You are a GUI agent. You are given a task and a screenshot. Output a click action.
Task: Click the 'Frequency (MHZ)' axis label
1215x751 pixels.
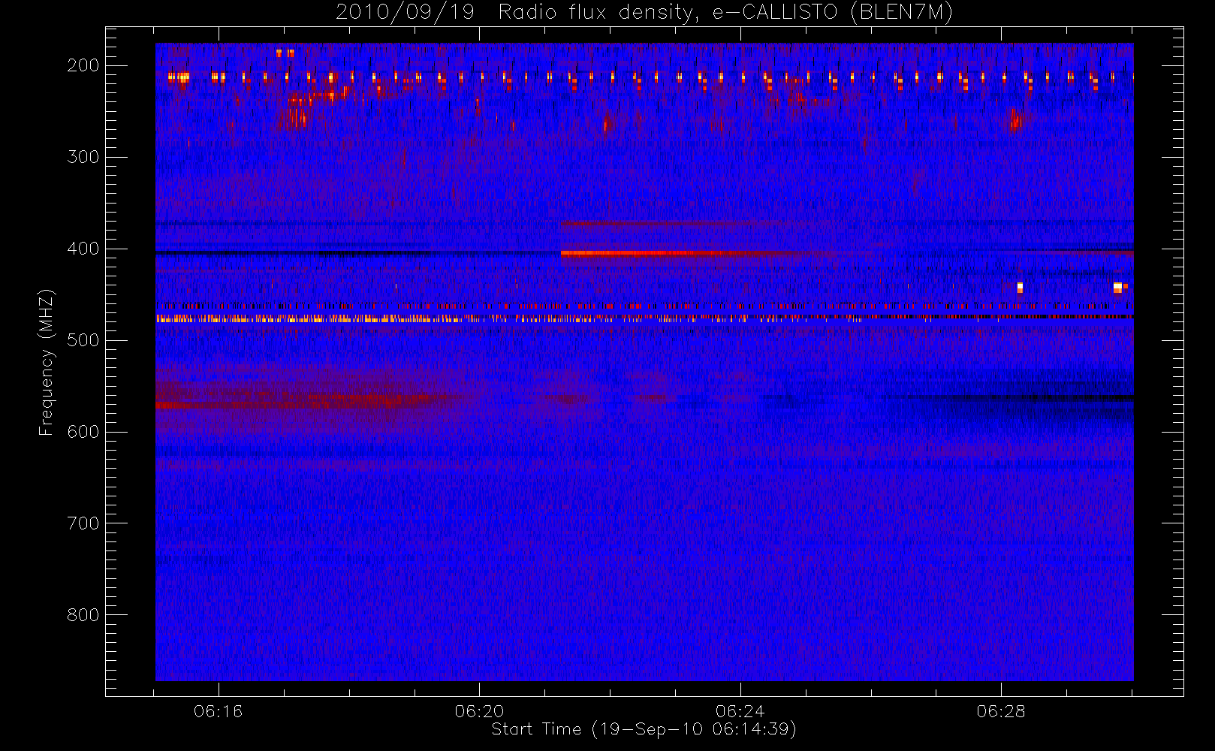click(x=47, y=362)
